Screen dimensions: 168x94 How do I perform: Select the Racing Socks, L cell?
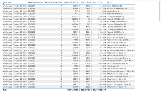(113, 11)
